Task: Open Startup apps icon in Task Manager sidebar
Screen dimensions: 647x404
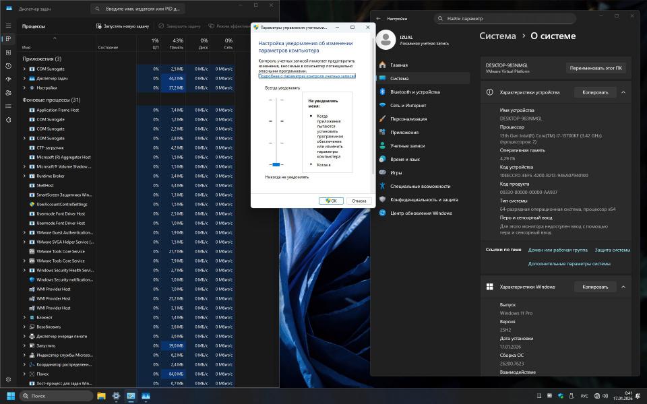Action: [x=8, y=79]
